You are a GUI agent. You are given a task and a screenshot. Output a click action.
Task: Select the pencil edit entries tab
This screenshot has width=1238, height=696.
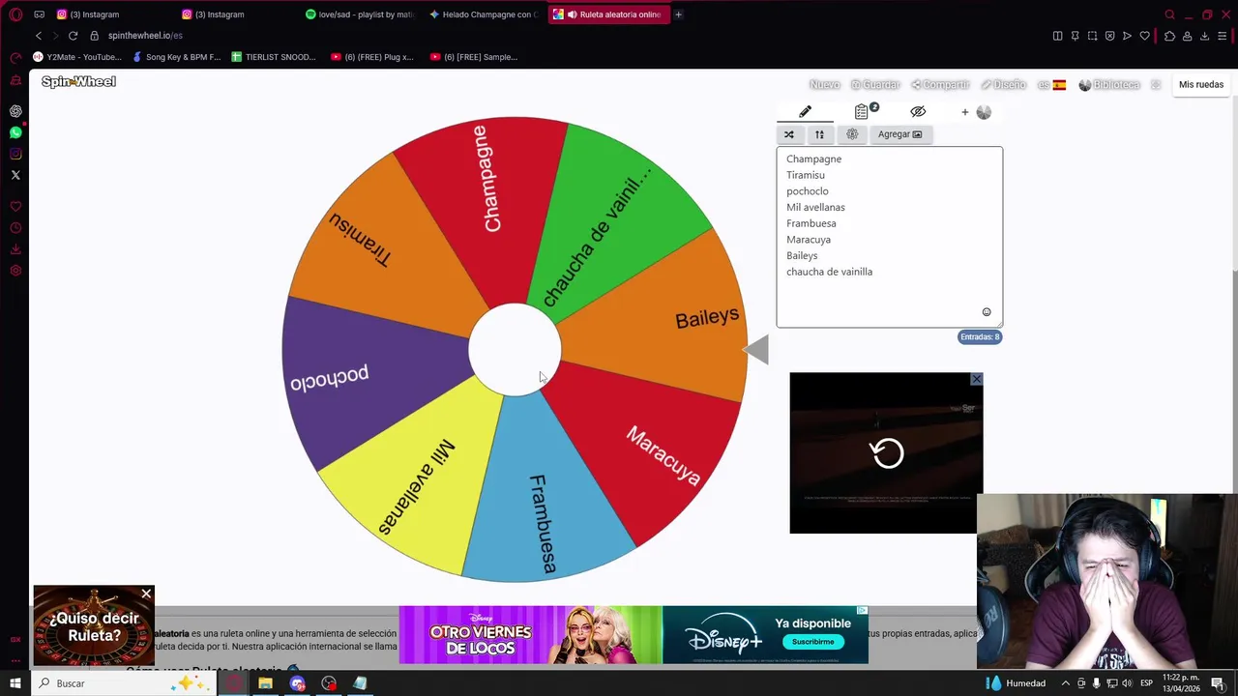pos(805,112)
